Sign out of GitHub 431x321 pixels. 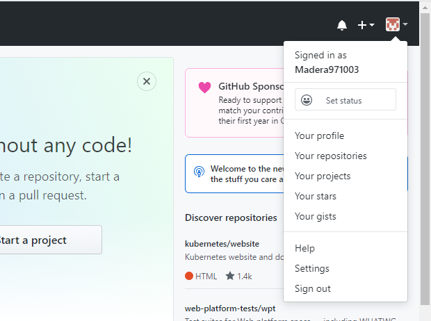(x=312, y=288)
